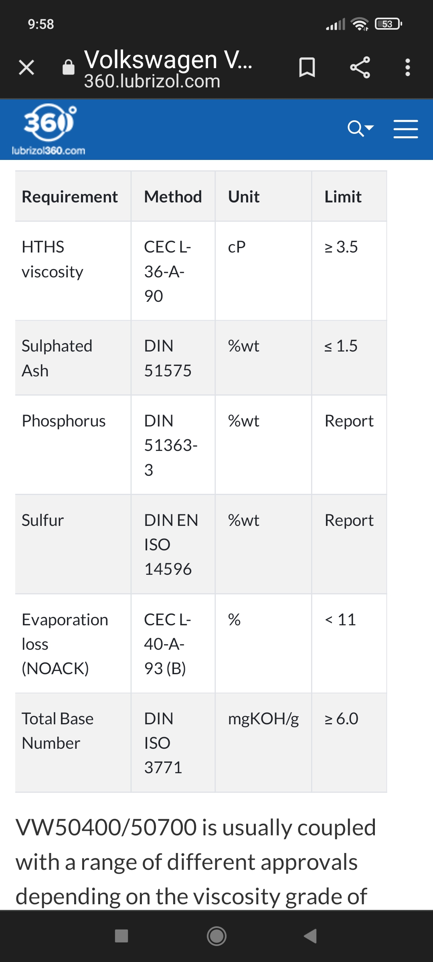Bookmark this Lubrizol page
The height and width of the screenshot is (962, 433).
(307, 67)
